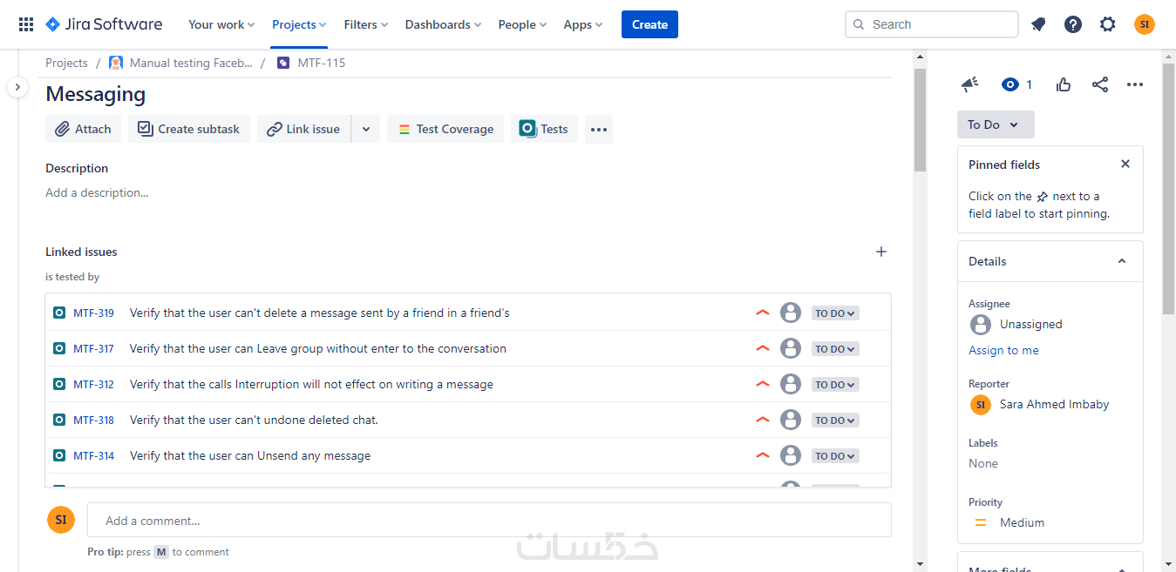
Task: Click the MTF-115 breadcrumb link
Action: pos(322,63)
